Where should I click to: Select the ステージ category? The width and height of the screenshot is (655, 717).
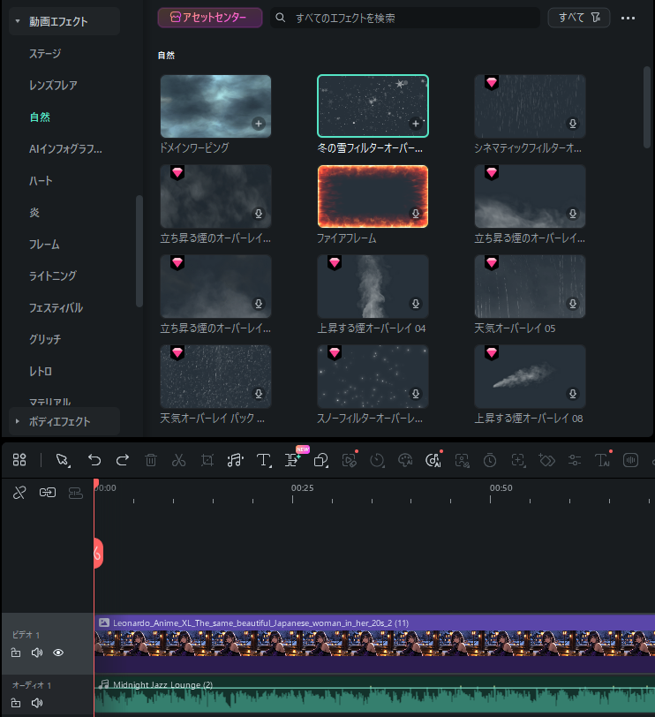point(45,54)
